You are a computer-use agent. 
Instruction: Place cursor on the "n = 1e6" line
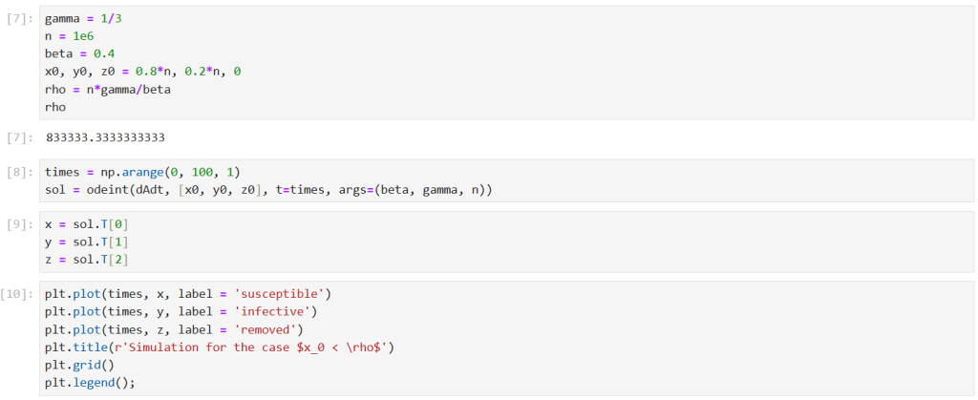click(x=69, y=36)
